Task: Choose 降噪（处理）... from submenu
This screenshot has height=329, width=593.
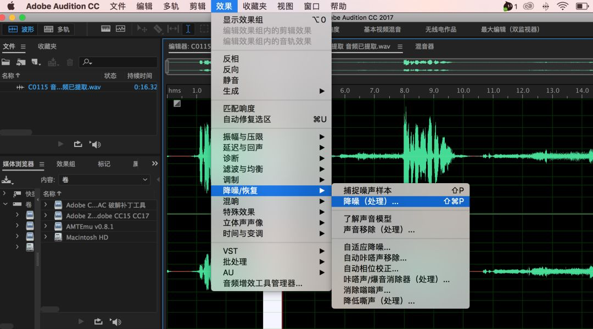Action: (400, 201)
